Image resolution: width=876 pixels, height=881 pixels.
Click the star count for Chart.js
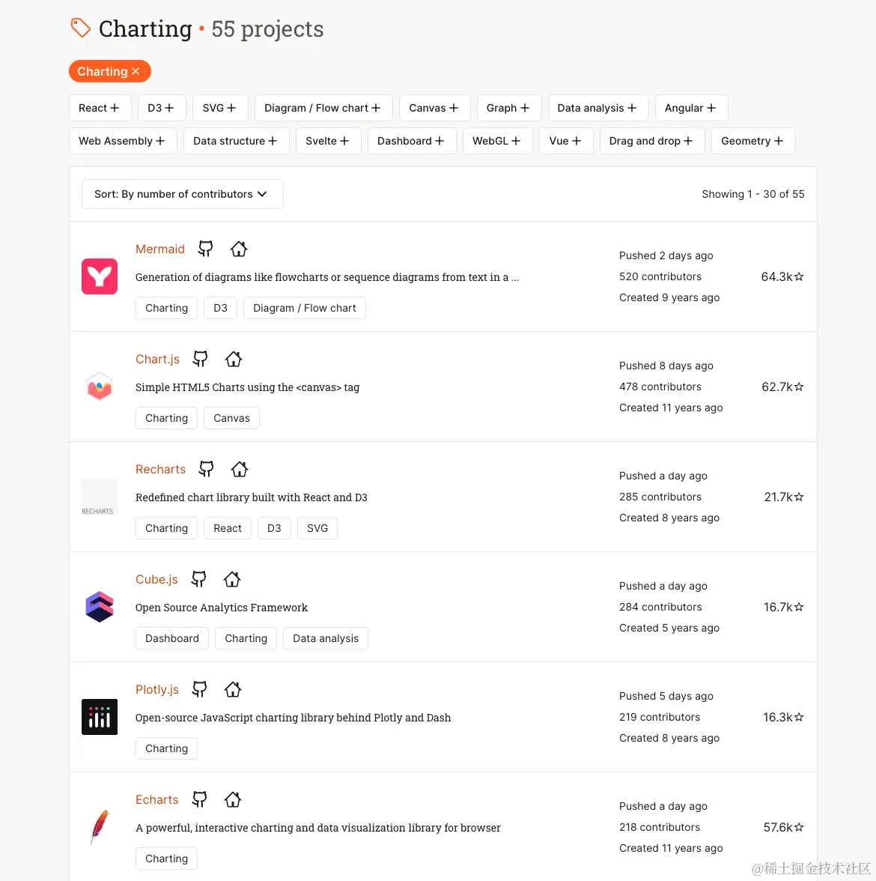[x=782, y=387]
